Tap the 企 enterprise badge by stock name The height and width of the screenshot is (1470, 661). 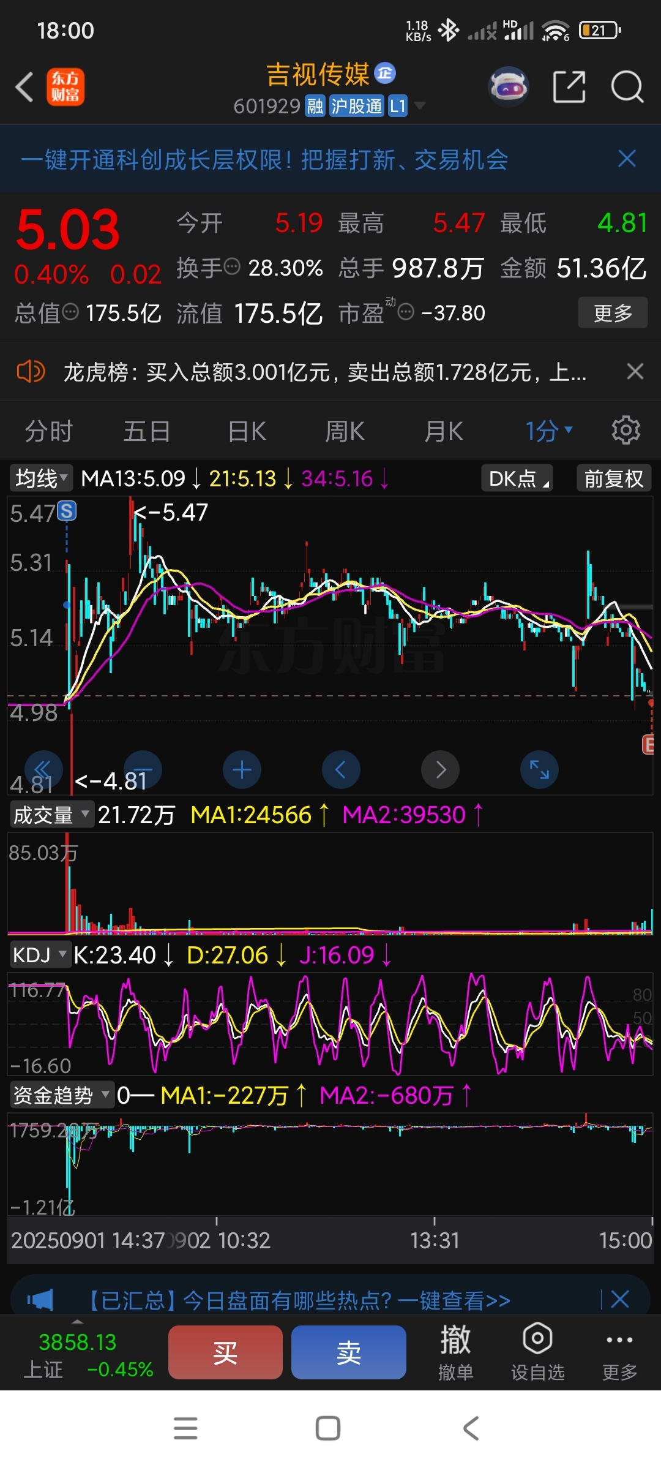[385, 73]
